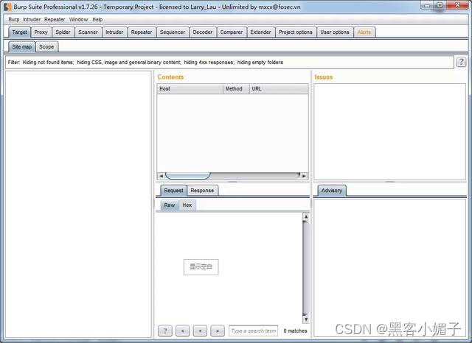This screenshot has width=472, height=343.
Task: Click the filter help question mark icon
Action: 461,62
